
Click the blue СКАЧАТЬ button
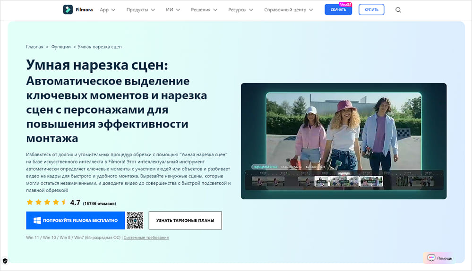[x=338, y=10]
